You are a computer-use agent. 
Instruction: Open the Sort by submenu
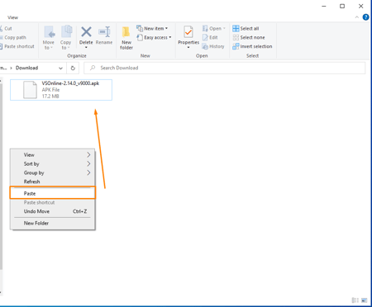click(x=53, y=164)
